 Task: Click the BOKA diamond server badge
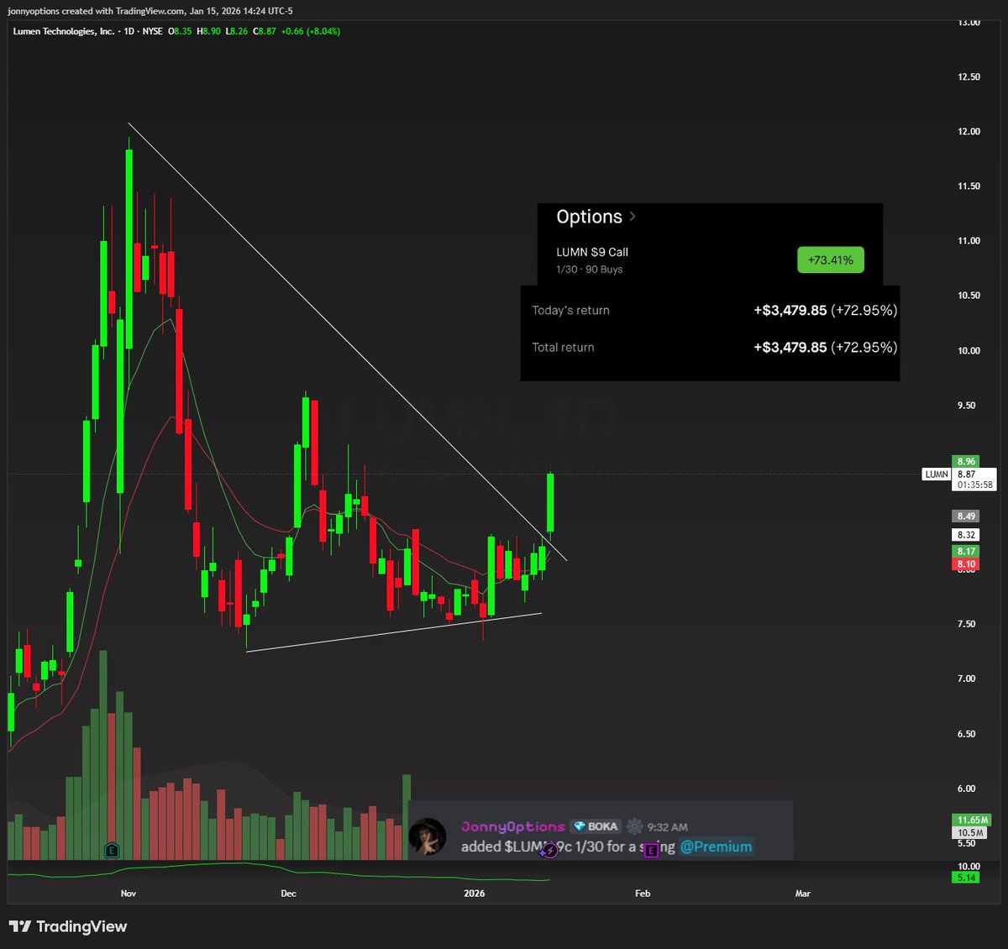pyautogui.click(x=596, y=826)
